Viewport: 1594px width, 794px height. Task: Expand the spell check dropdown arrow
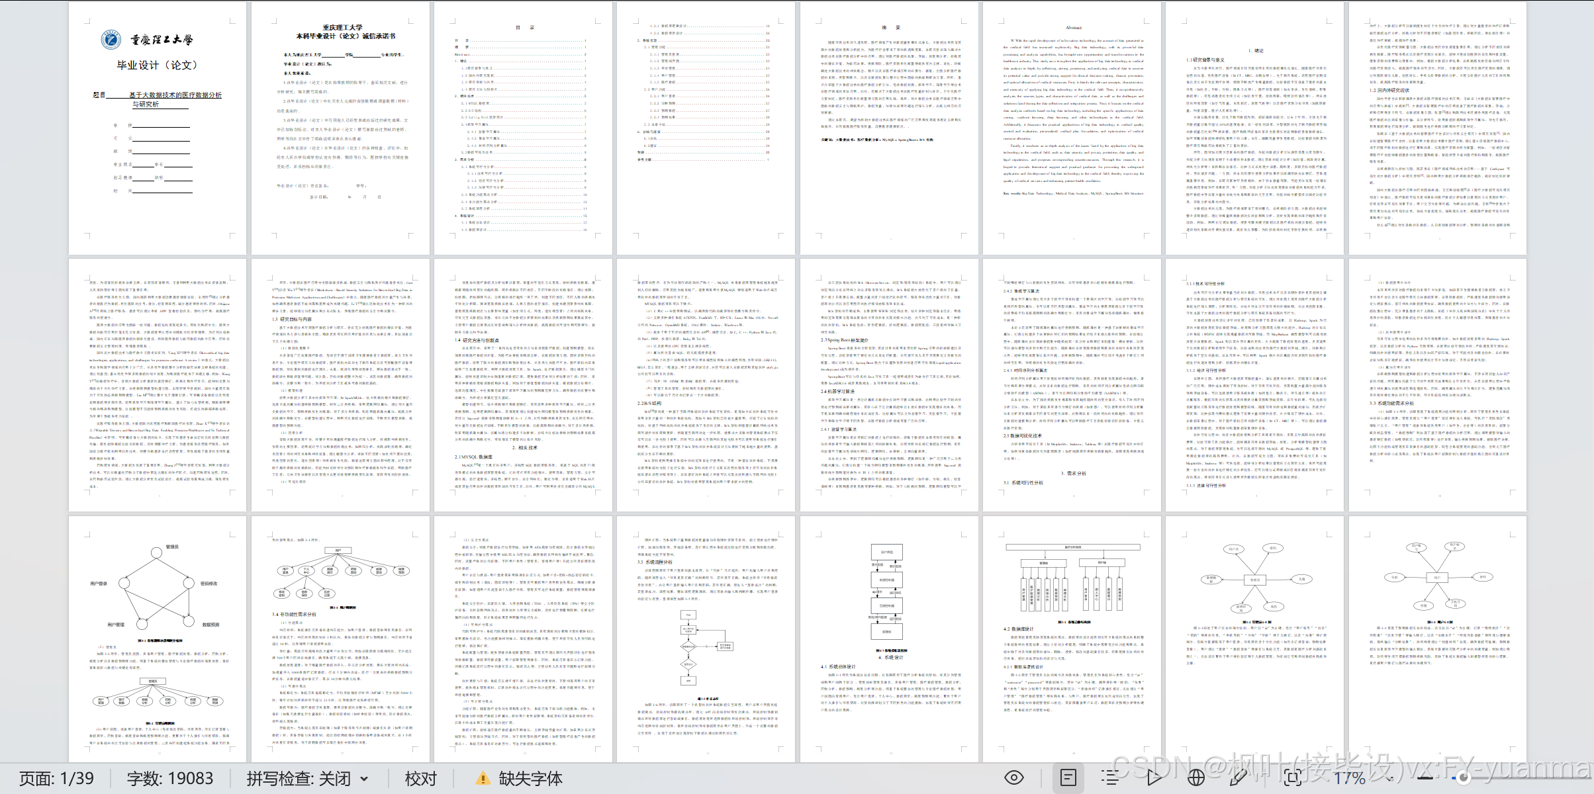pos(365,779)
